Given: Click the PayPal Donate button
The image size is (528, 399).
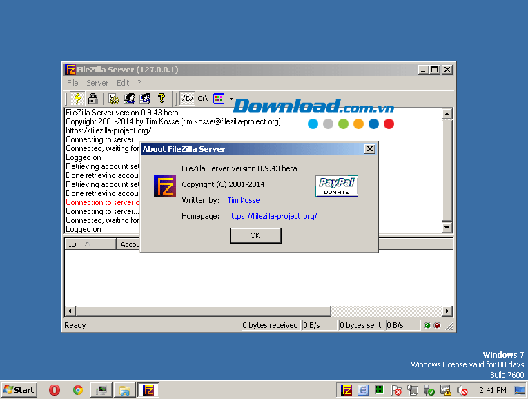Looking at the screenshot, I should (336, 186).
